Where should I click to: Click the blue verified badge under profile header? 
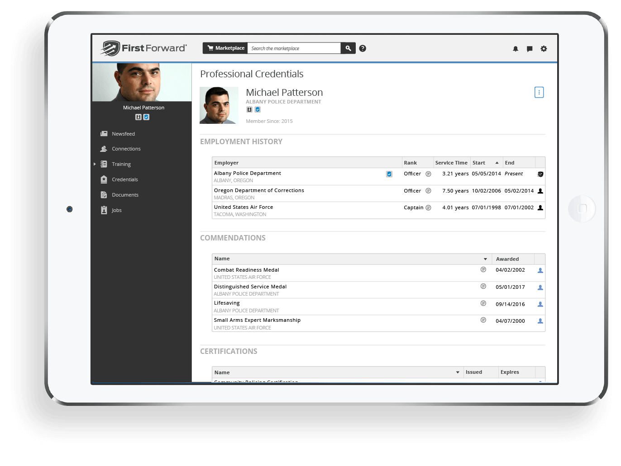click(x=258, y=109)
